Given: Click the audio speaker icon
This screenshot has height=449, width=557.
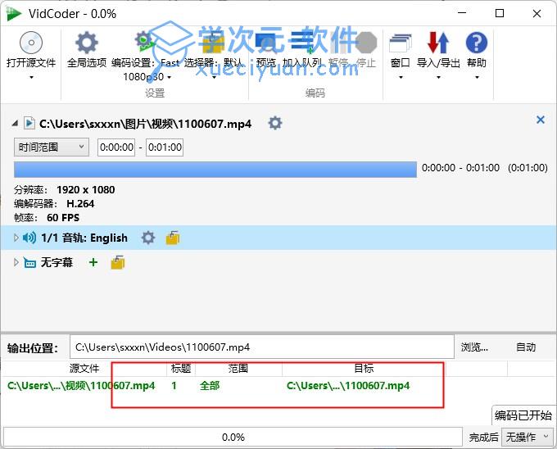Looking at the screenshot, I should click(29, 238).
